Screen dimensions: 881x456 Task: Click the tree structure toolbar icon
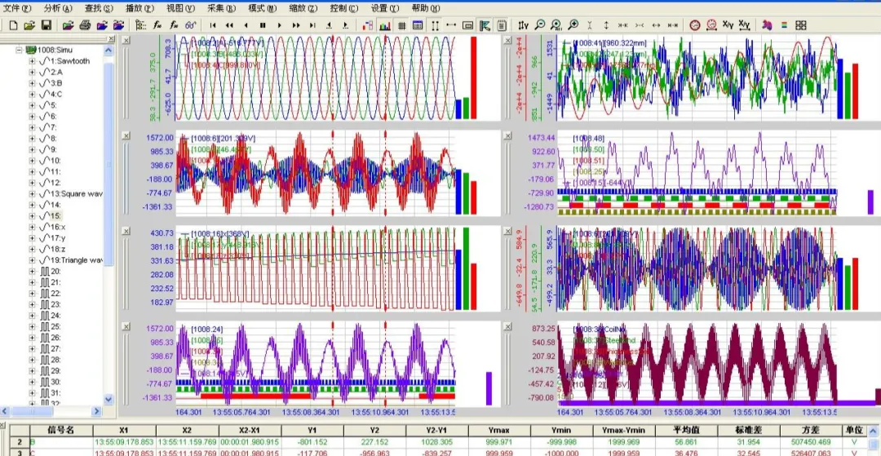141,25
